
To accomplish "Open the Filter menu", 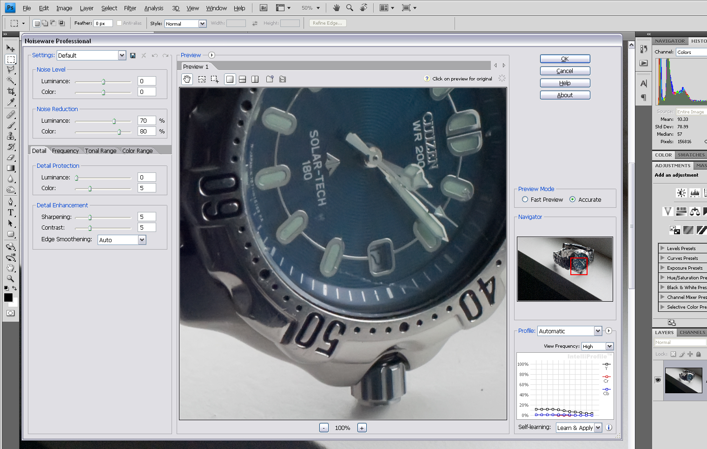I will pos(130,8).
